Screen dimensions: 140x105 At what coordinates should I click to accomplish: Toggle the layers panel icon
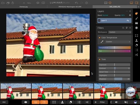pos(110,3)
